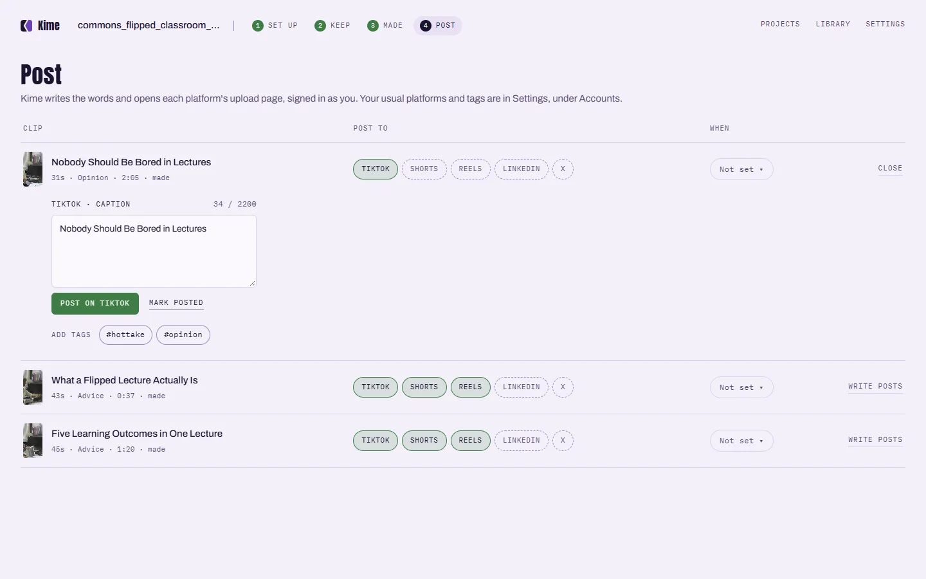Go to the Made step
Viewport: 926px width, 579px height.
[385, 26]
